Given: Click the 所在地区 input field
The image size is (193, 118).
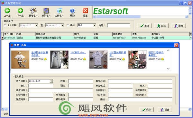Looking at the screenshot, I should coord(120,90).
